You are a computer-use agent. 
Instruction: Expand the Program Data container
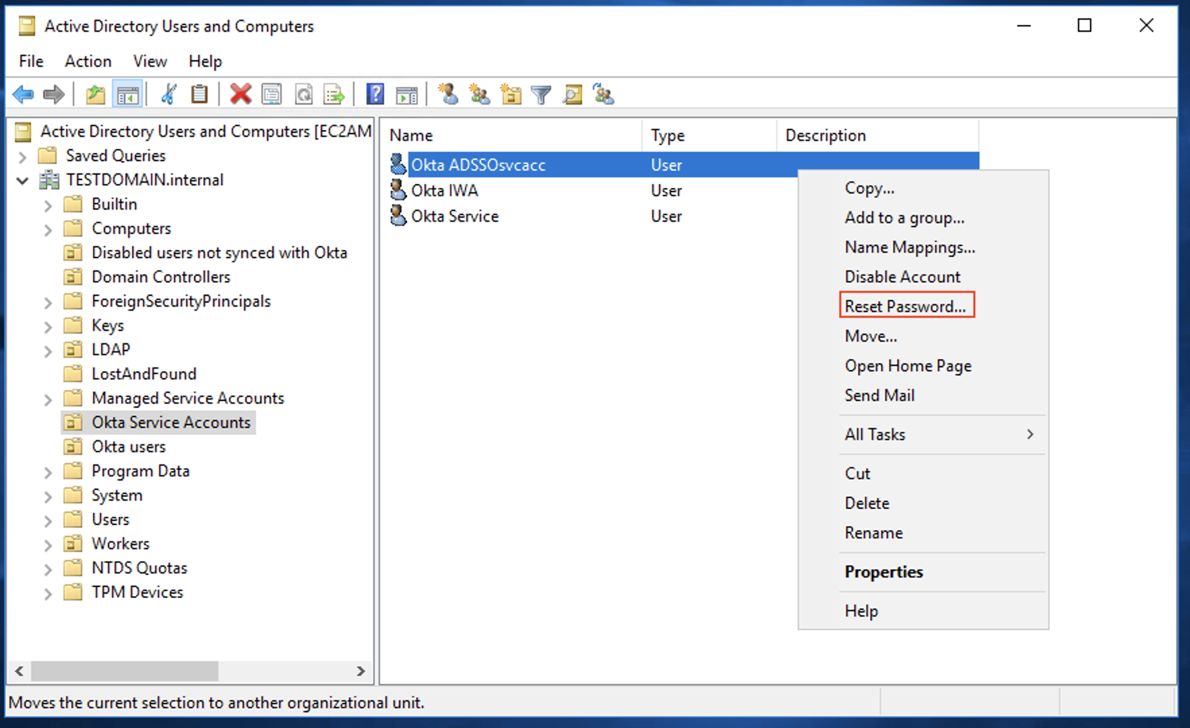(x=48, y=473)
